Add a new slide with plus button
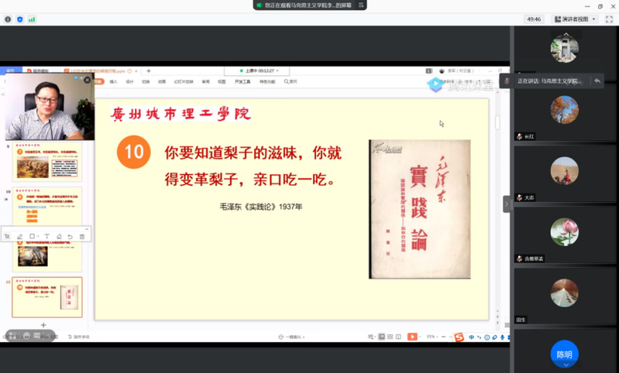The width and height of the screenshot is (619, 373). coord(43,325)
